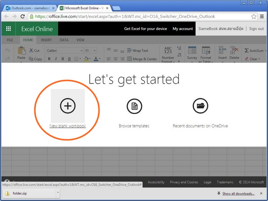Click the New blank workbook plus icon

[x=68, y=106]
